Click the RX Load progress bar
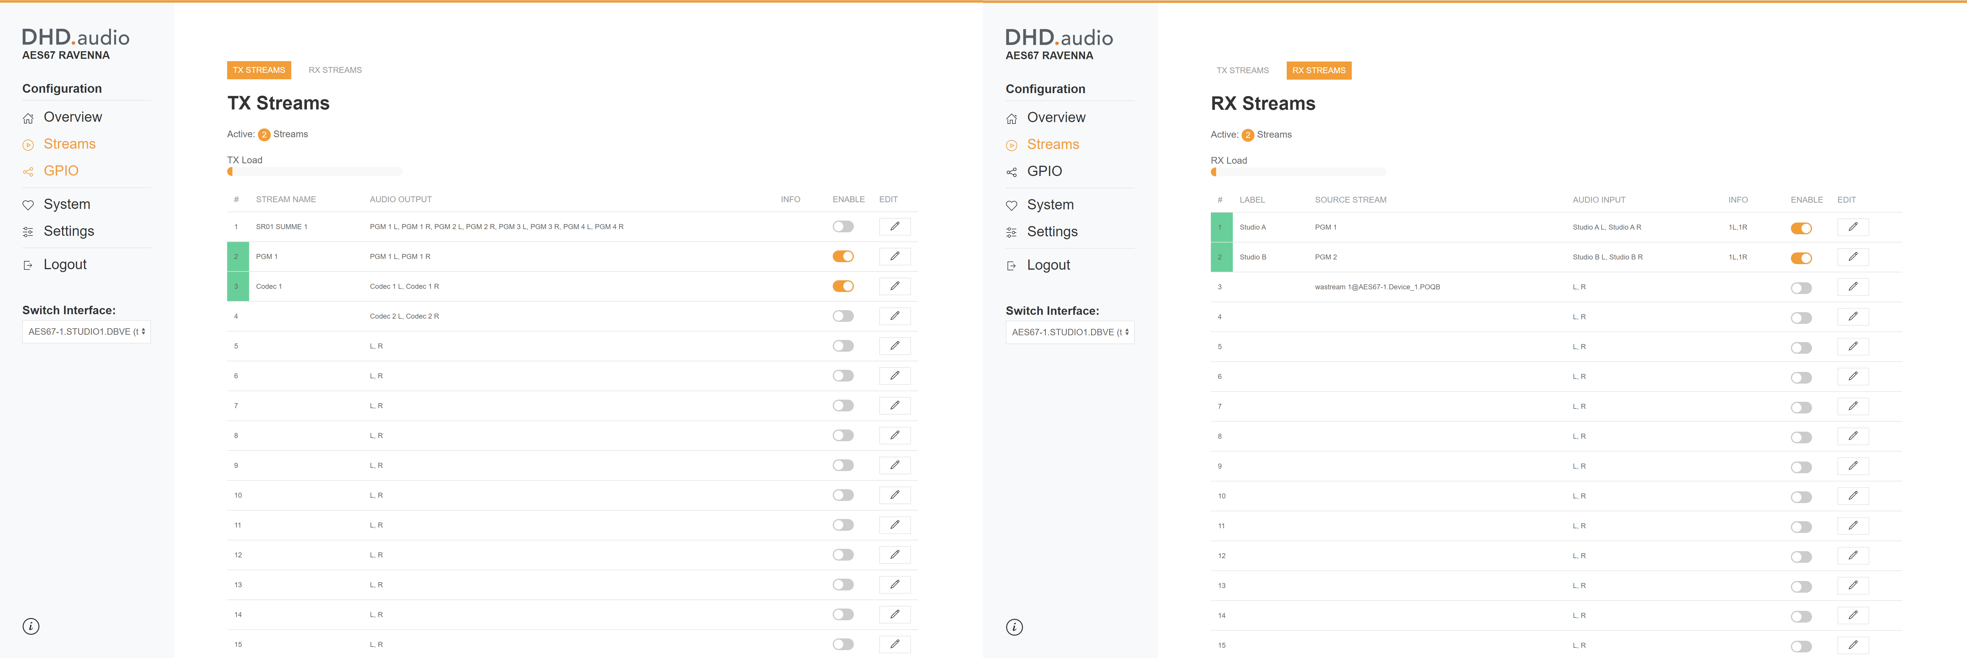The image size is (1967, 658). point(1298,172)
